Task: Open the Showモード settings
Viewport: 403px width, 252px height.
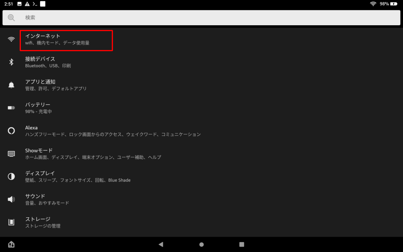Action: click(x=201, y=154)
